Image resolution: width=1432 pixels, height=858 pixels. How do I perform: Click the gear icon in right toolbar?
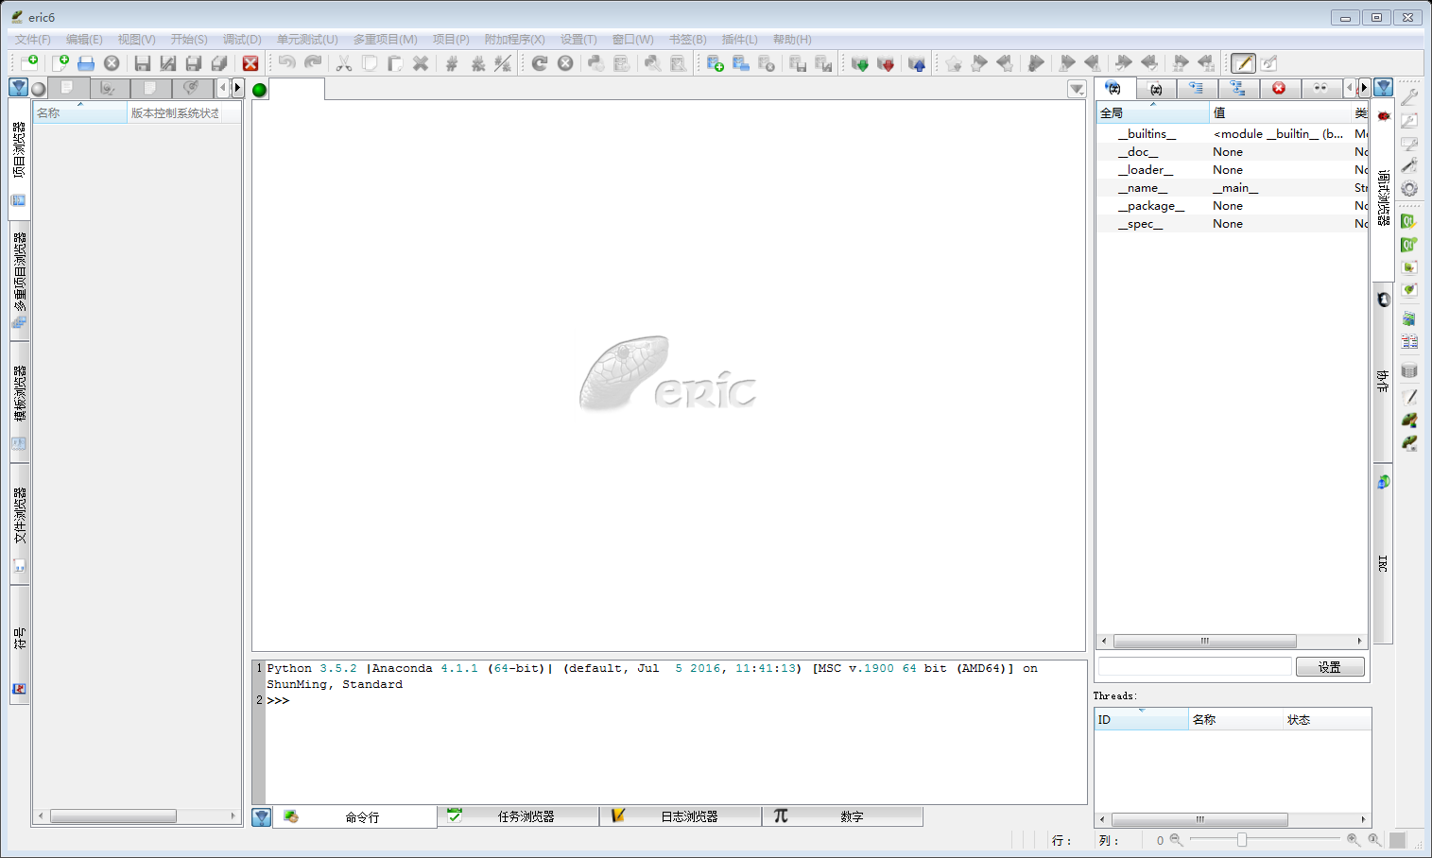[1409, 188]
